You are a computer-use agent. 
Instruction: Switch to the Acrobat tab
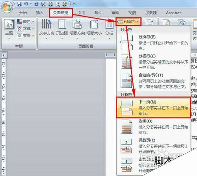(x=173, y=13)
